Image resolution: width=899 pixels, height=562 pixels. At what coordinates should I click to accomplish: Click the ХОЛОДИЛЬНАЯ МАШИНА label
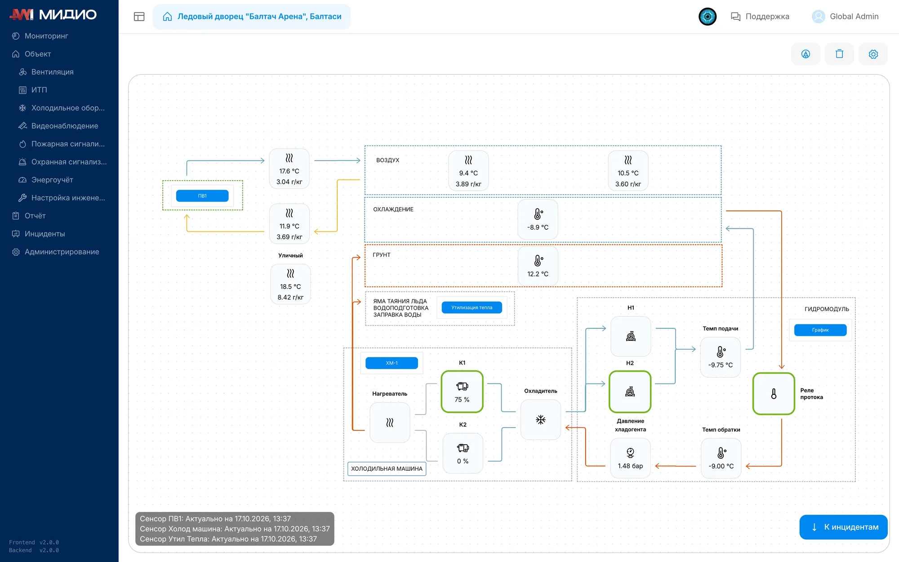click(x=387, y=468)
